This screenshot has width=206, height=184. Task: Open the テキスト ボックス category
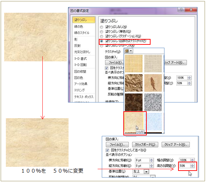[x=84, y=97]
